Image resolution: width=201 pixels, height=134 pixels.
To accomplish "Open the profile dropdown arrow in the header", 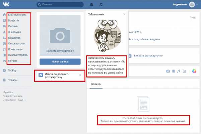I will 197,5.
